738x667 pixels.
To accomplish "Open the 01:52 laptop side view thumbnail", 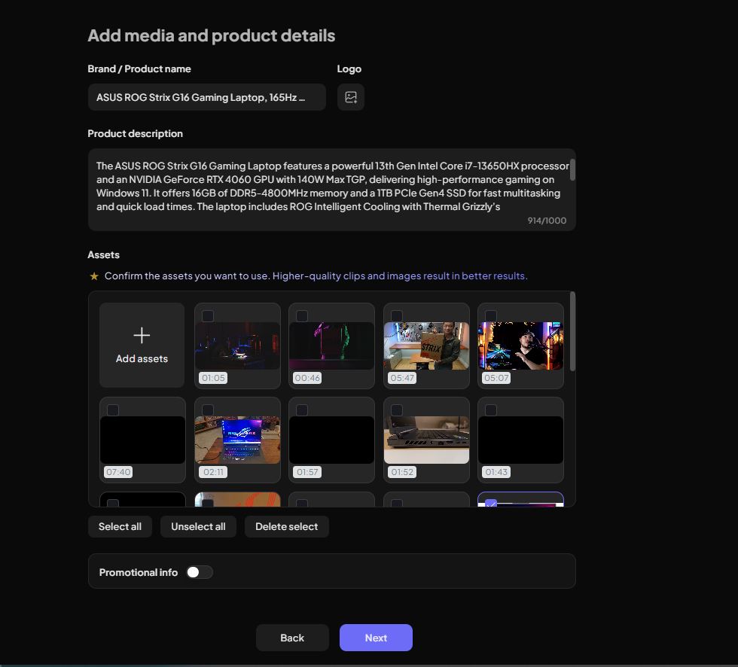I will [x=426, y=440].
